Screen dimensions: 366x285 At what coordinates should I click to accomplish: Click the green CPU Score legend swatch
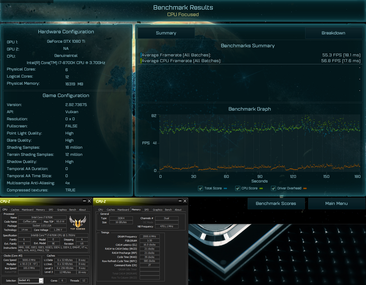coord(261,188)
